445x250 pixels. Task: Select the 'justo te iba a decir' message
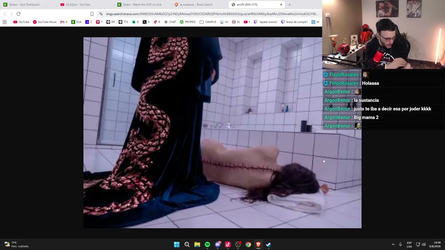(x=393, y=109)
